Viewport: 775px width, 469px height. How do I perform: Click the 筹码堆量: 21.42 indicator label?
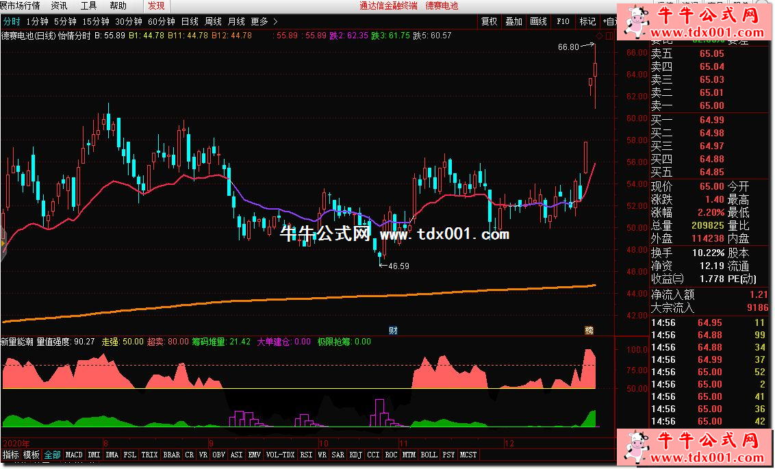221,342
